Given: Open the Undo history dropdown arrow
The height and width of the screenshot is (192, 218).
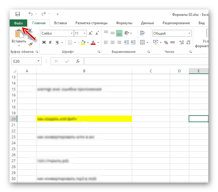Looking at the screenshot, I should tap(36, 14).
